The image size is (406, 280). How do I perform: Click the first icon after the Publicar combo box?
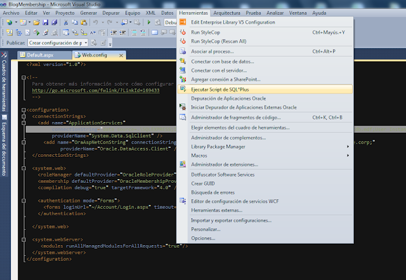click(x=95, y=43)
